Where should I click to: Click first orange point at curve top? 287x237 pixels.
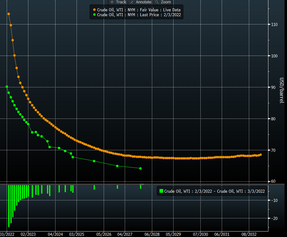pos(9,14)
